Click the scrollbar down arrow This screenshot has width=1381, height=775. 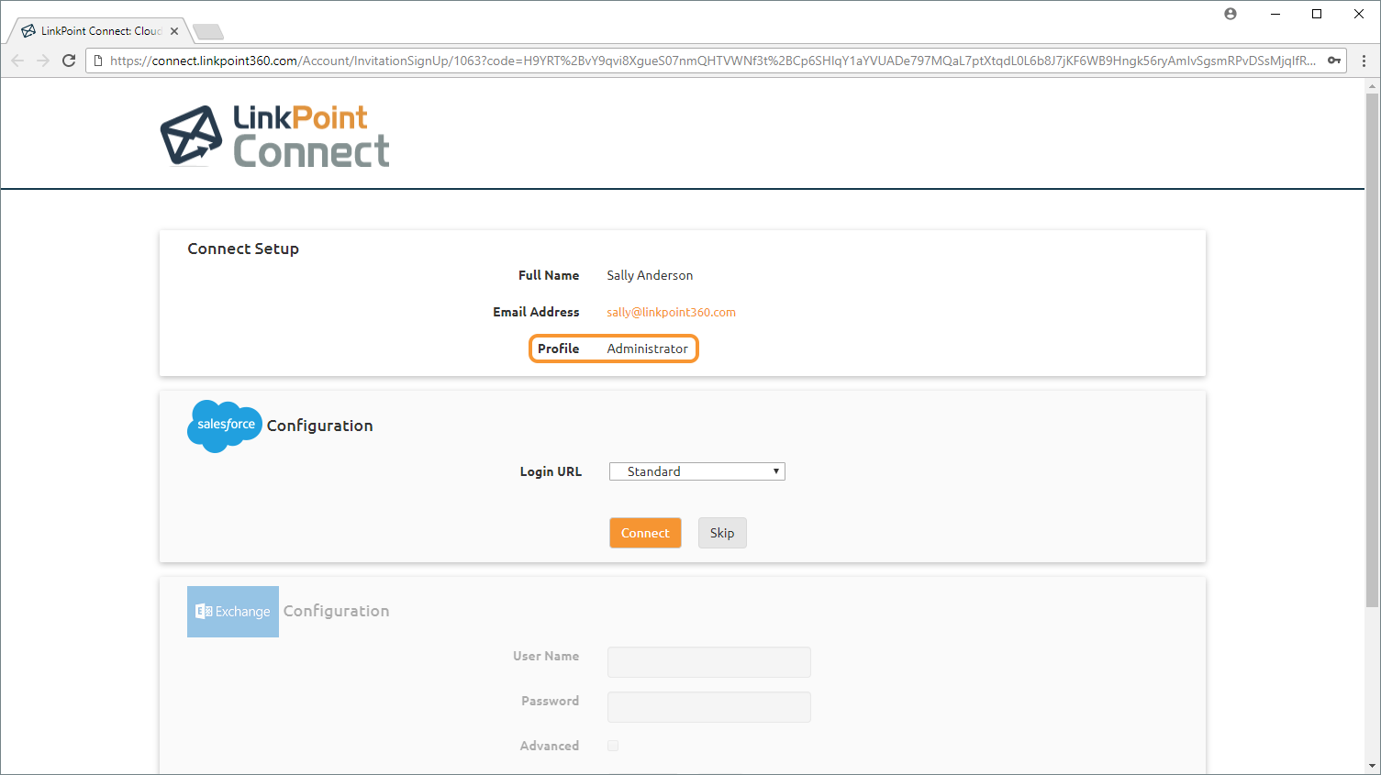point(1372,766)
